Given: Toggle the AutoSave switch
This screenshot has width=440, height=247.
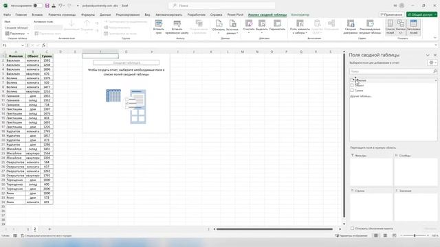Looking at the screenshot, I should click(x=37, y=5).
